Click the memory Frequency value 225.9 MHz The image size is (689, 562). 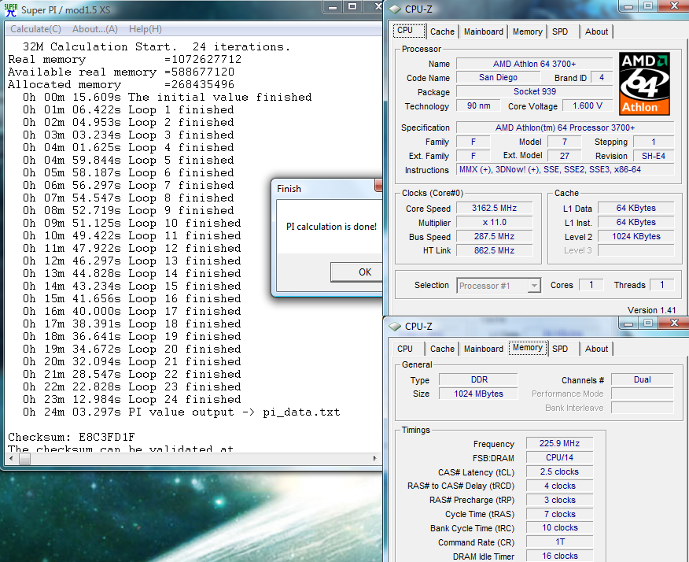[x=559, y=443]
